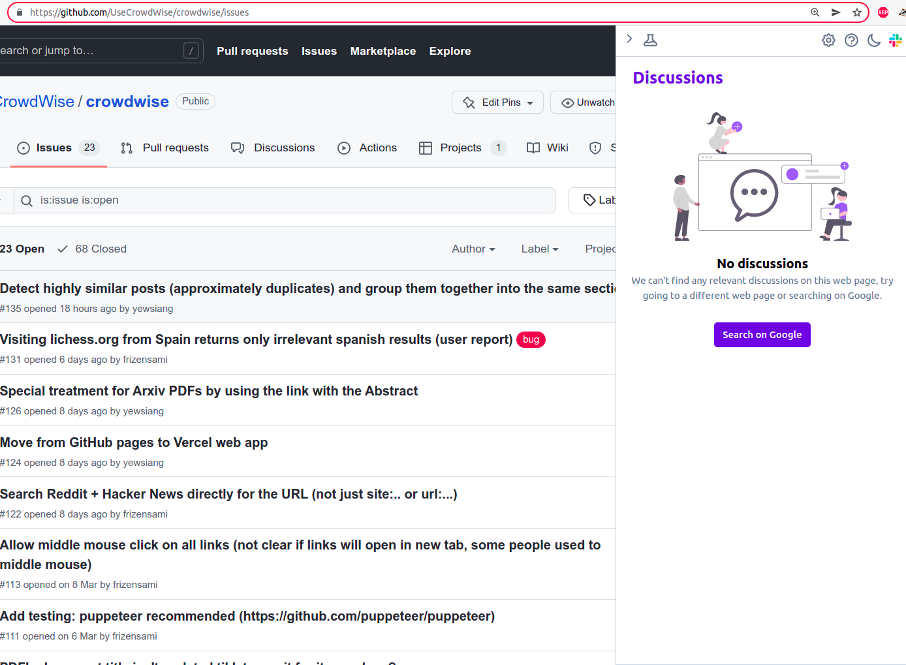Click the book icon in the Wiki tab
The image size is (906, 665).
(533, 148)
